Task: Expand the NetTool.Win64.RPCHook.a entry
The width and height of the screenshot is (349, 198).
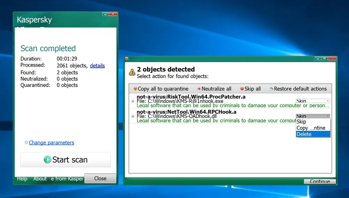Action: [x=133, y=116]
